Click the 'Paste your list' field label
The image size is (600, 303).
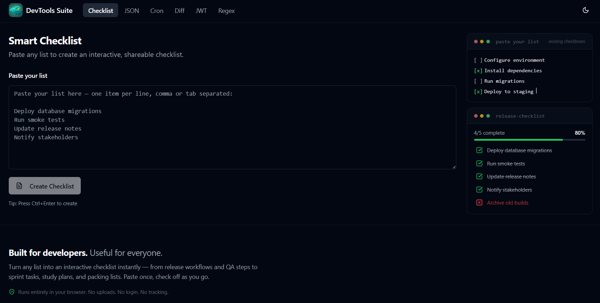pyautogui.click(x=28, y=76)
